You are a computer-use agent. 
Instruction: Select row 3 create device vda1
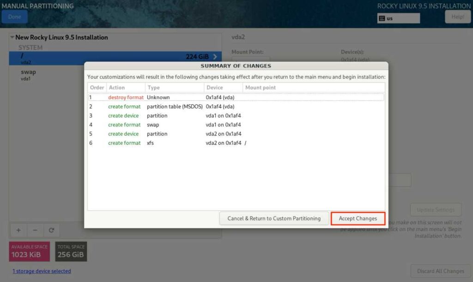point(236,116)
